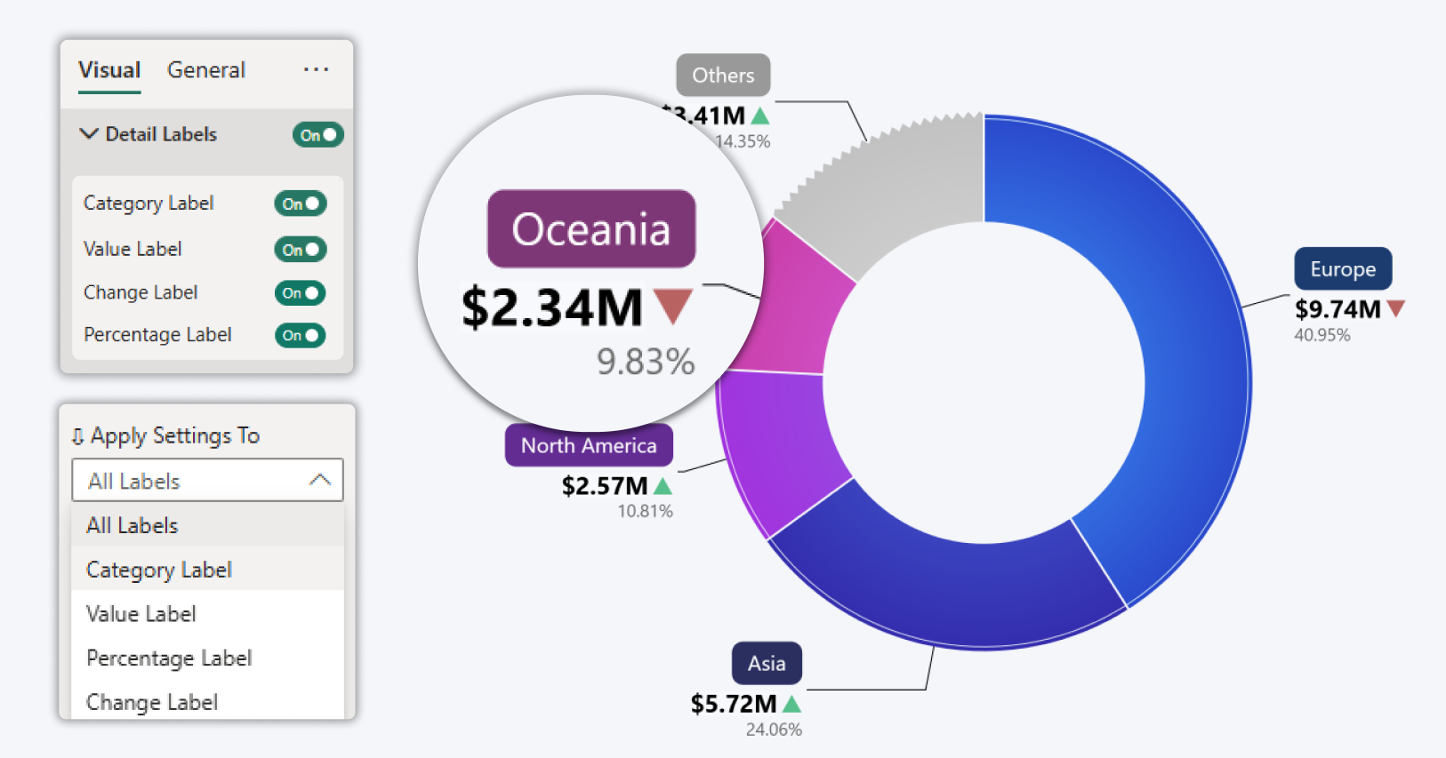
Task: Choose Category Label from the dropdown list
Action: click(159, 570)
